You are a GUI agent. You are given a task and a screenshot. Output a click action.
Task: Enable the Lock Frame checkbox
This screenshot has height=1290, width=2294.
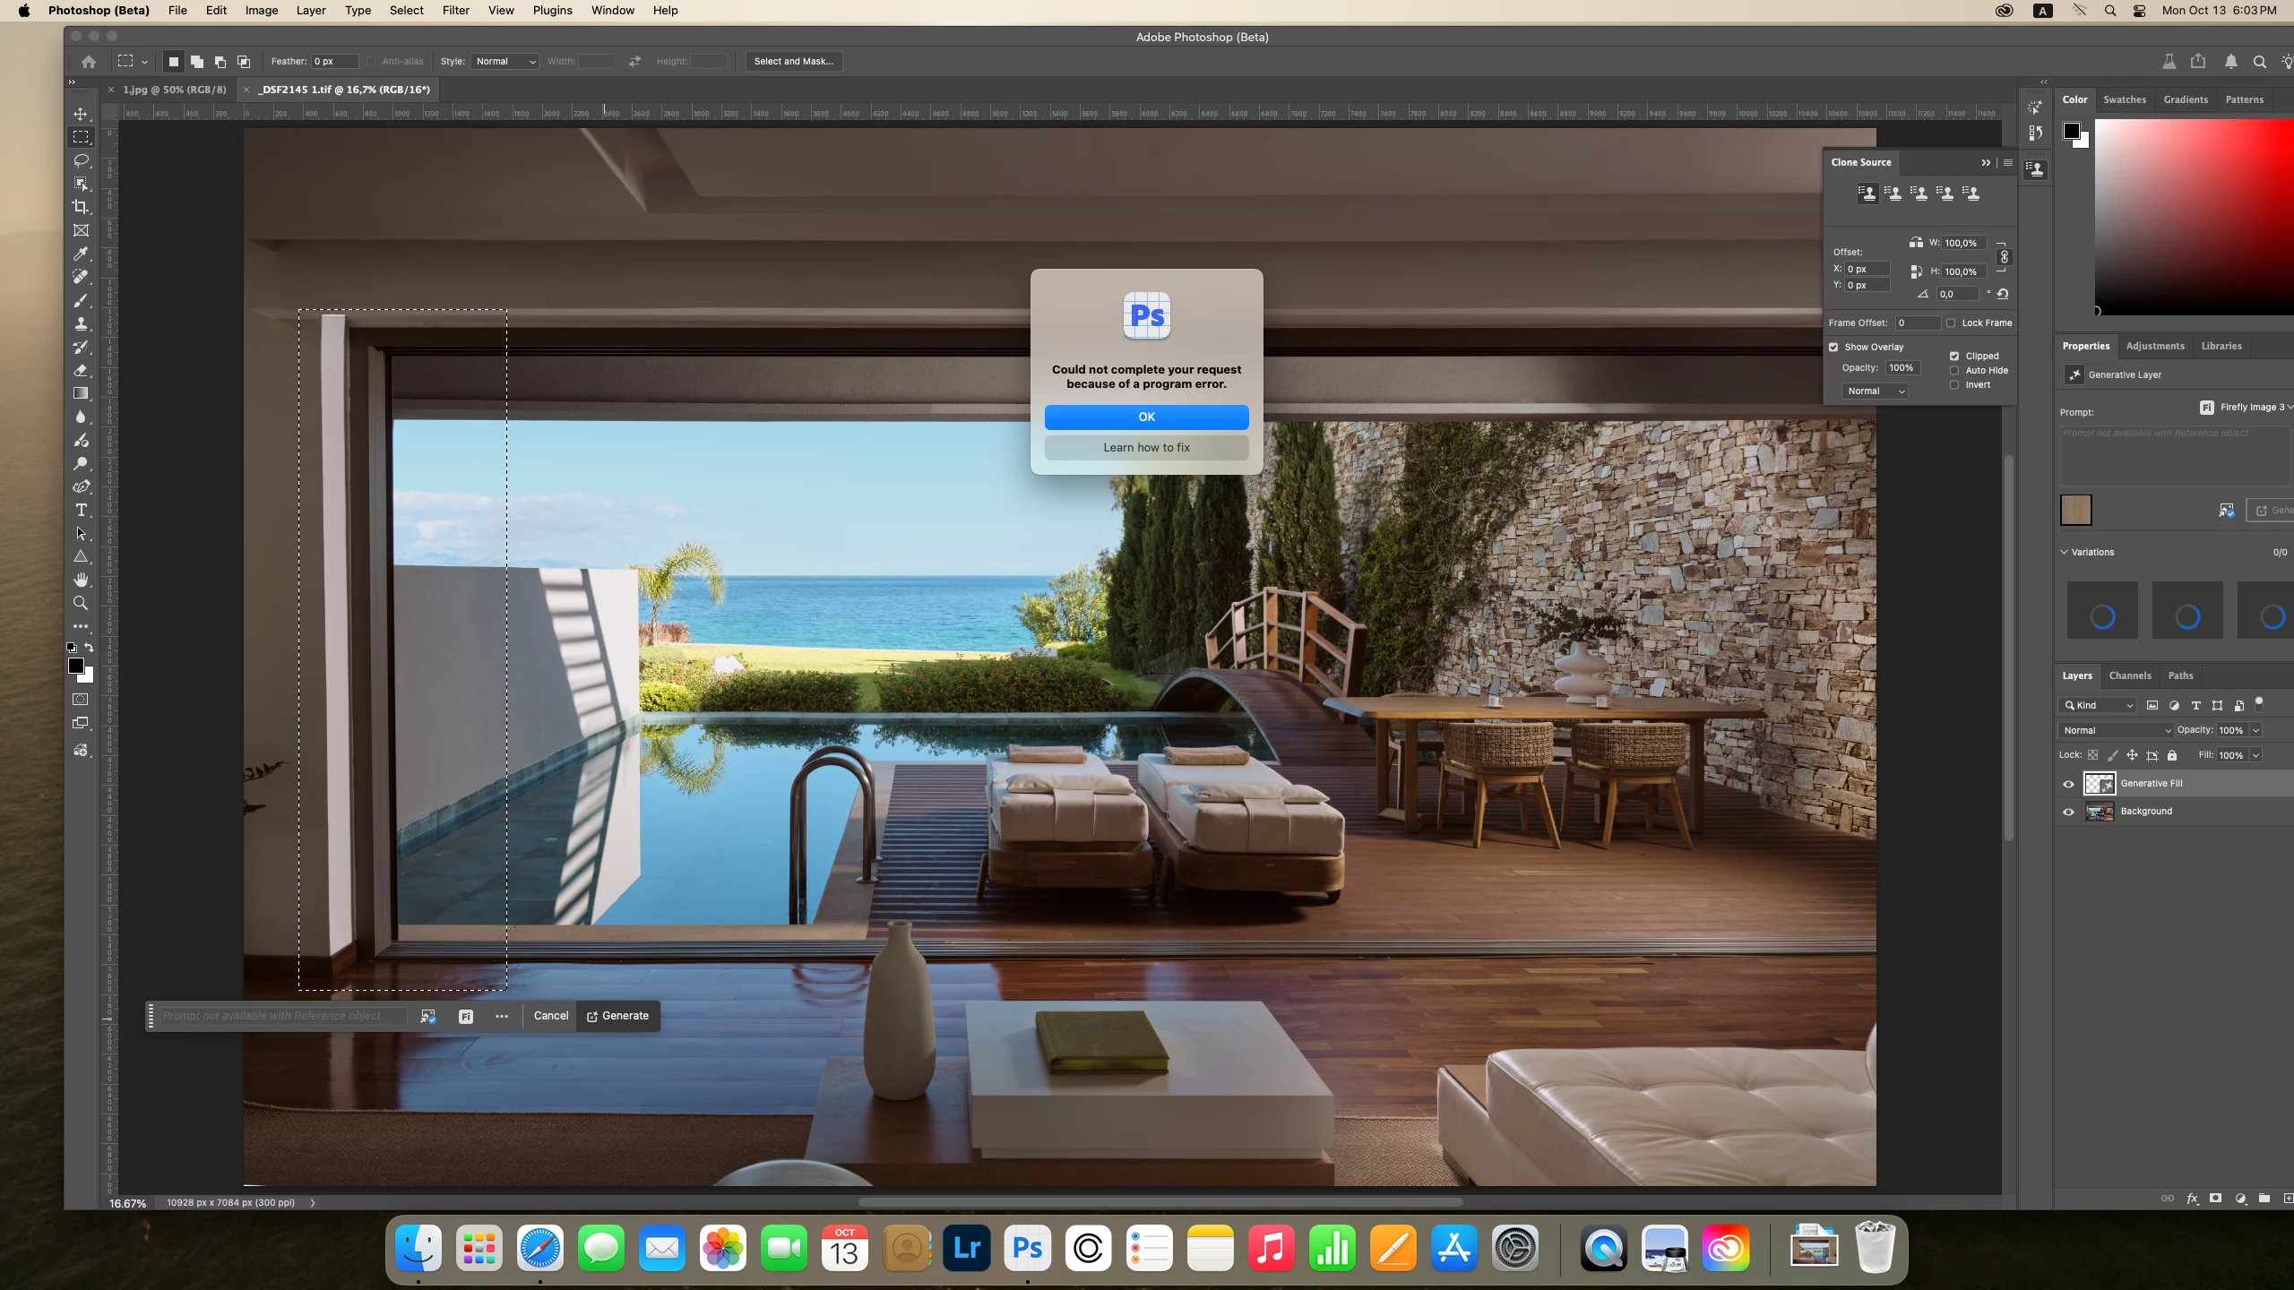coord(1951,322)
